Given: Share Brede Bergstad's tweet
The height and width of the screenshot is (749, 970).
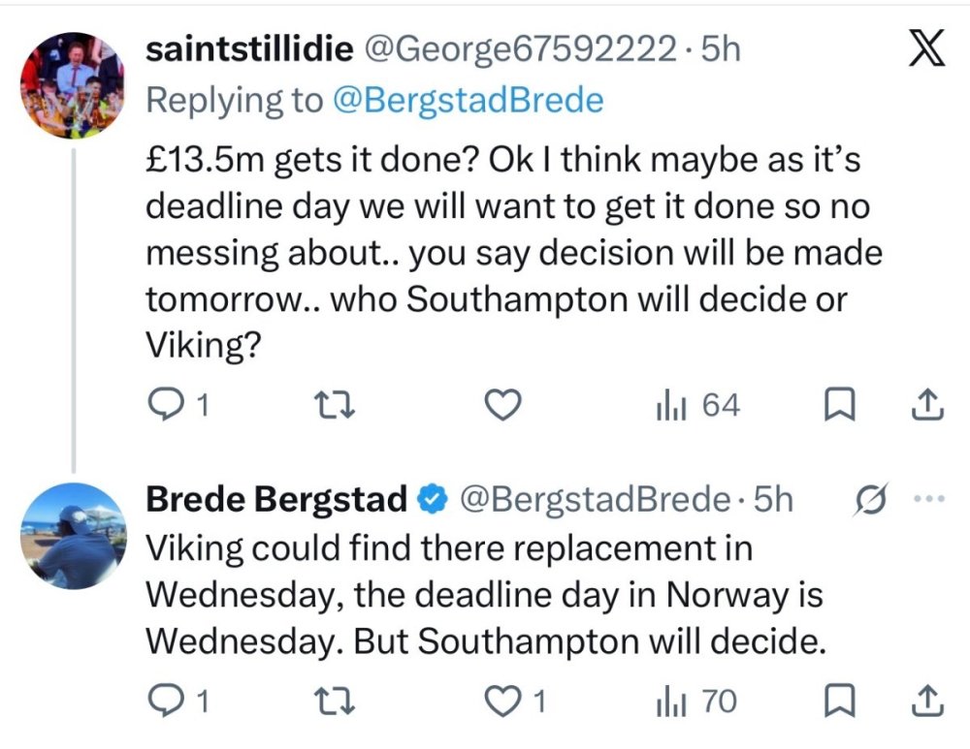Looking at the screenshot, I should point(928,702).
